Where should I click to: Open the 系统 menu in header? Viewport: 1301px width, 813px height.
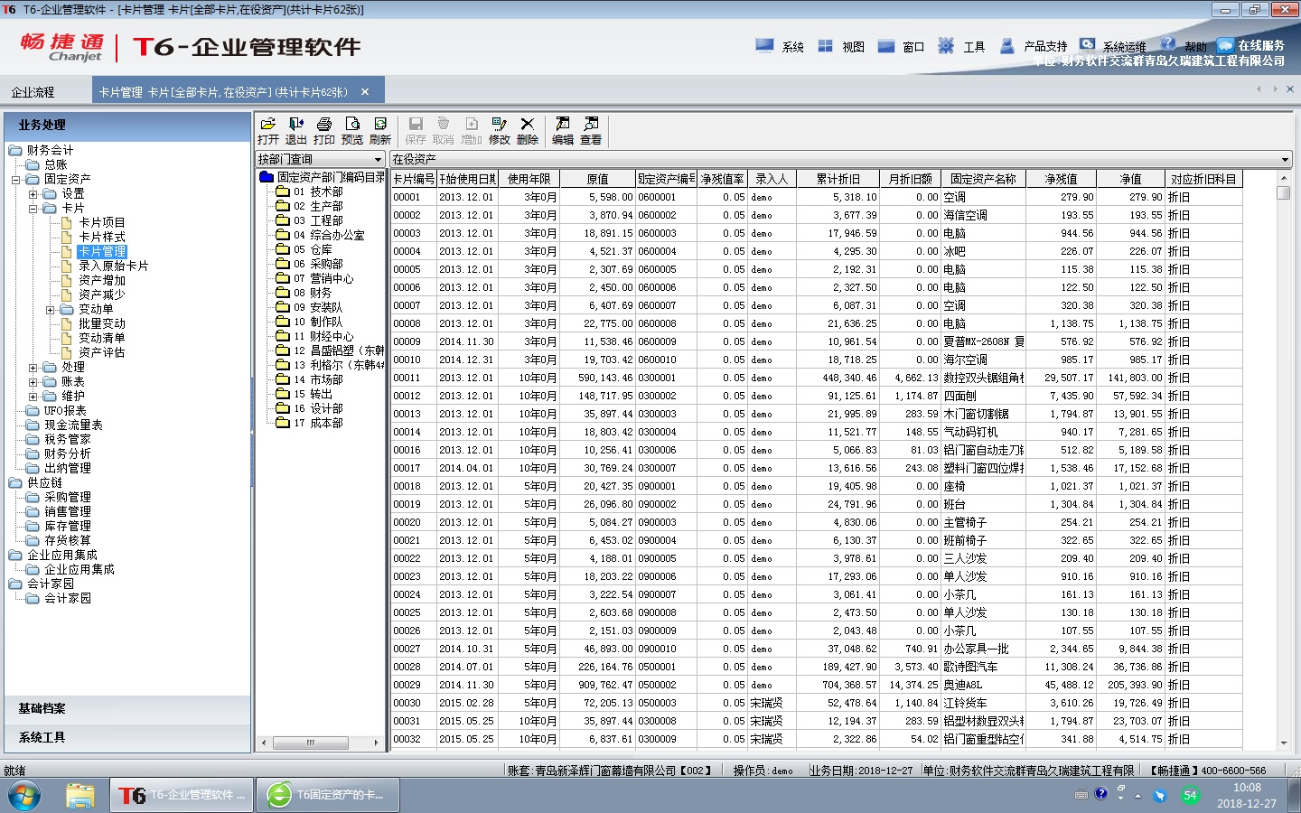click(780, 46)
